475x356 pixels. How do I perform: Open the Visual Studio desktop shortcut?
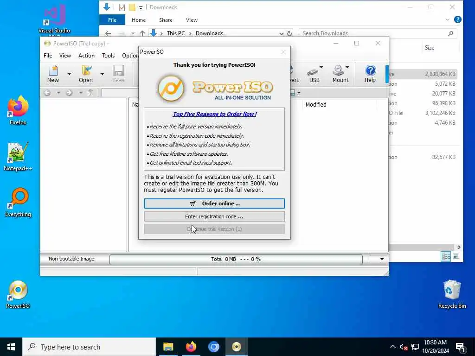(54, 19)
